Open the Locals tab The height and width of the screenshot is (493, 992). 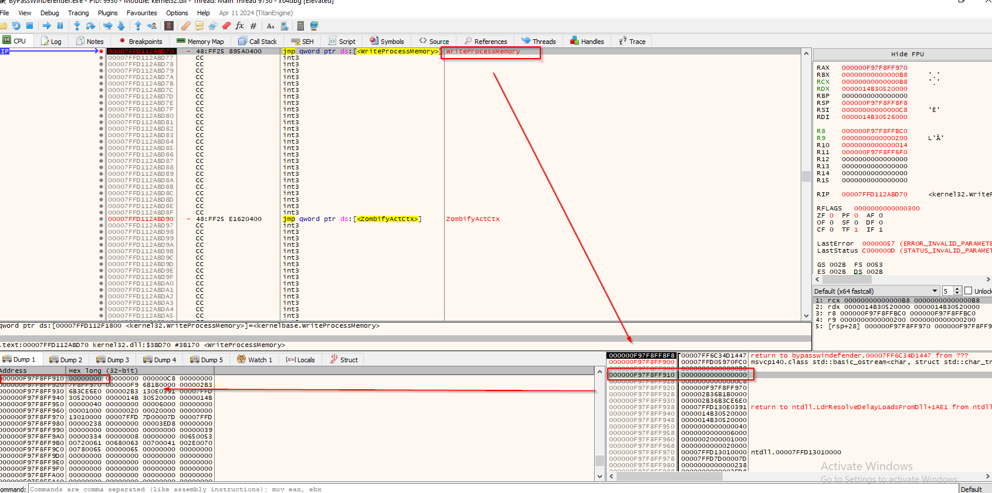[300, 360]
